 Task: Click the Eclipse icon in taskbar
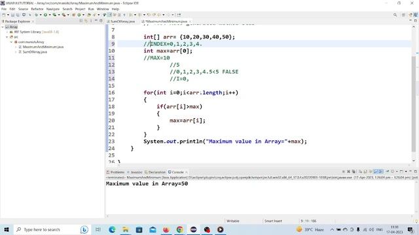pyautogui.click(x=193, y=229)
